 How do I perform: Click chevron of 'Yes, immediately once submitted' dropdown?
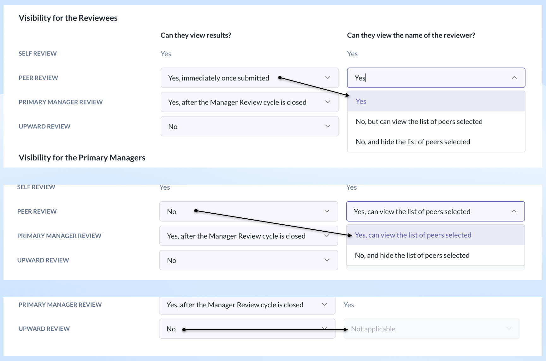(x=328, y=78)
